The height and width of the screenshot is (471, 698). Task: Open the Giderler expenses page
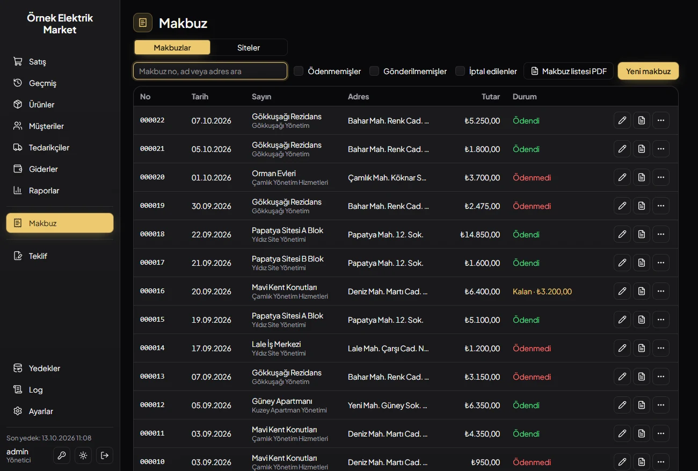[60, 169]
